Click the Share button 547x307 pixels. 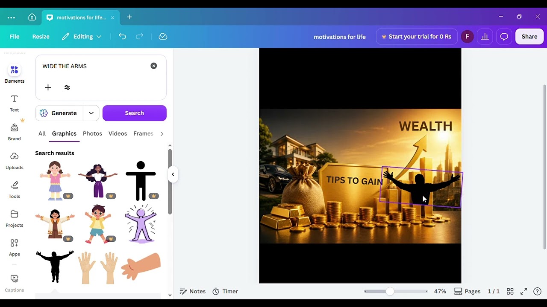pyautogui.click(x=529, y=37)
